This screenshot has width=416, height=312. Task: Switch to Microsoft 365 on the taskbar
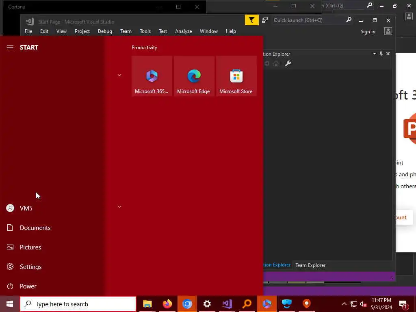[267, 304]
